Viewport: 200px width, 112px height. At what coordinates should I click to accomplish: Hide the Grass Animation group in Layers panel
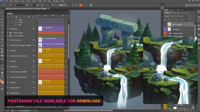[165, 36]
